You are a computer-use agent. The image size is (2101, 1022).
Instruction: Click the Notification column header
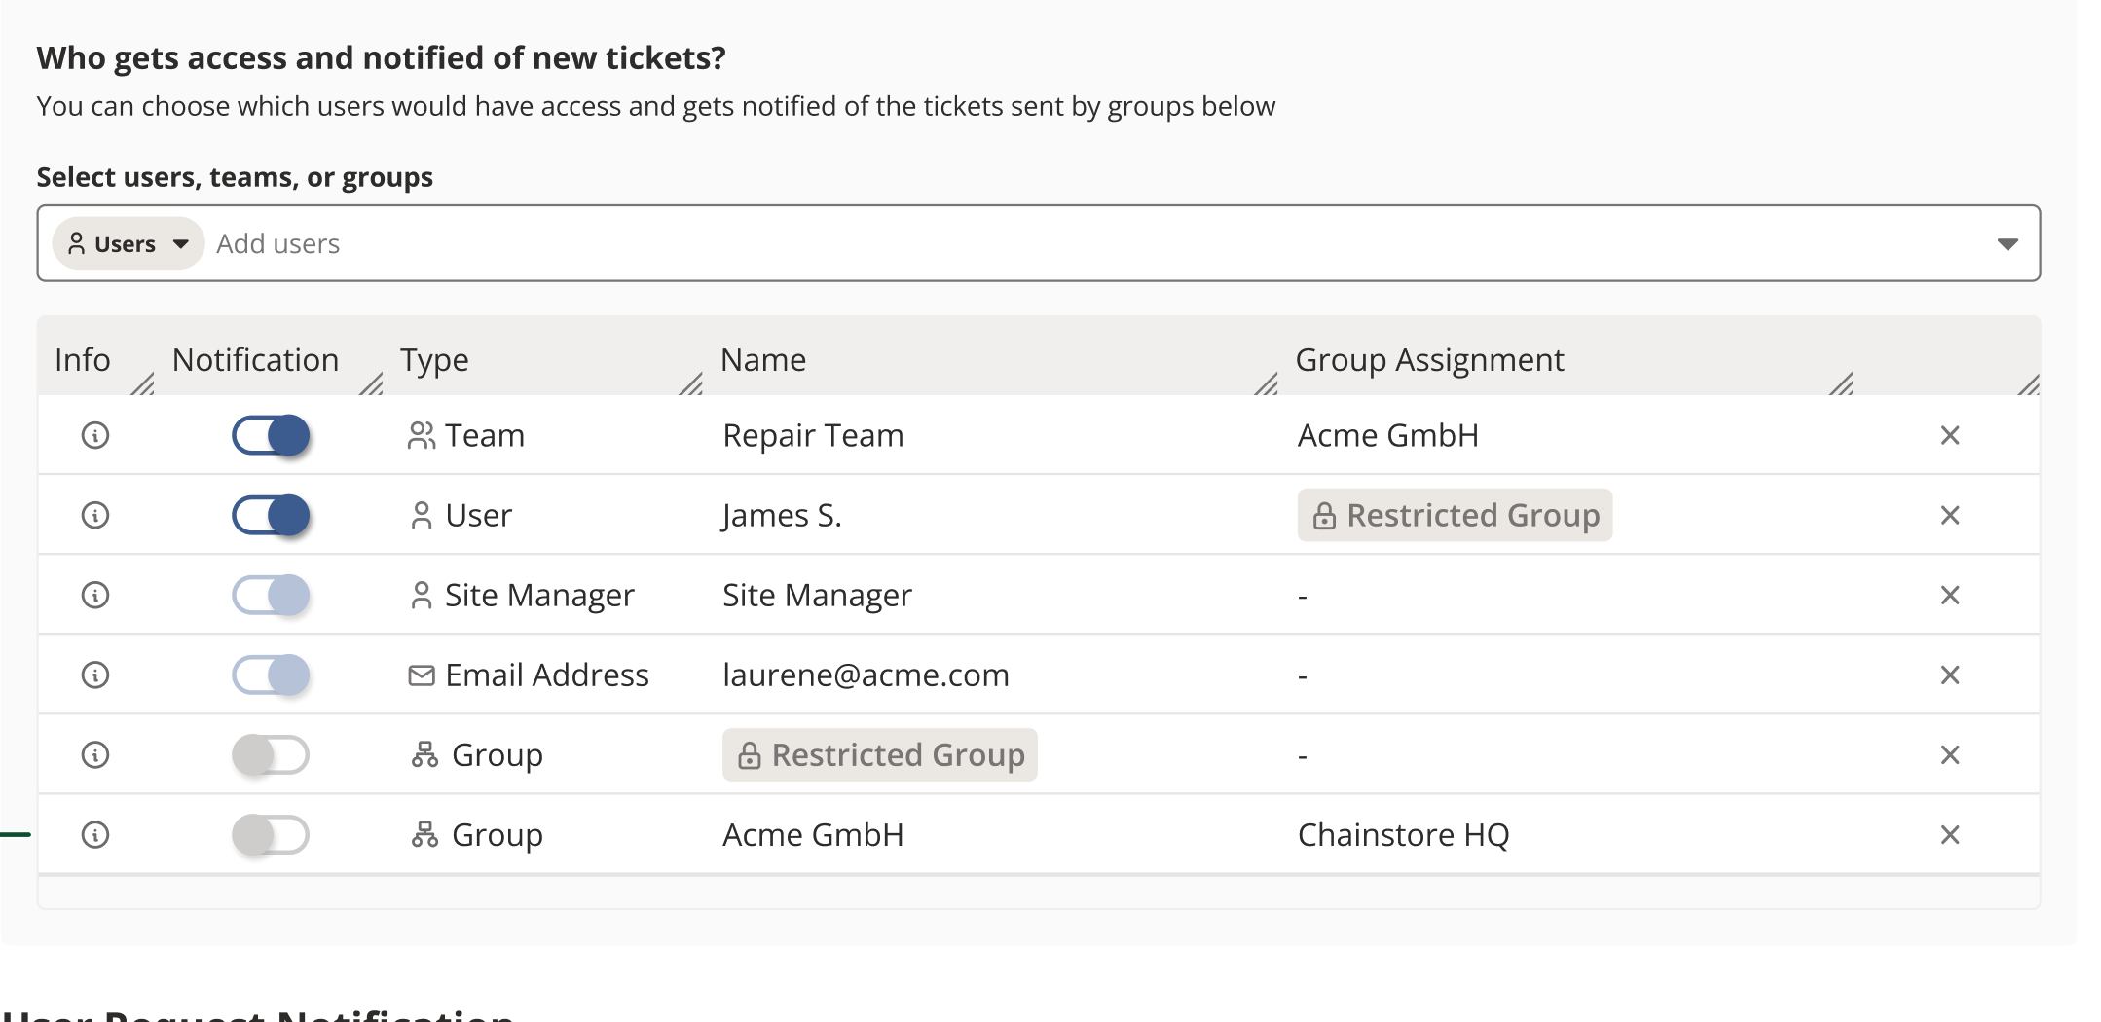(255, 360)
